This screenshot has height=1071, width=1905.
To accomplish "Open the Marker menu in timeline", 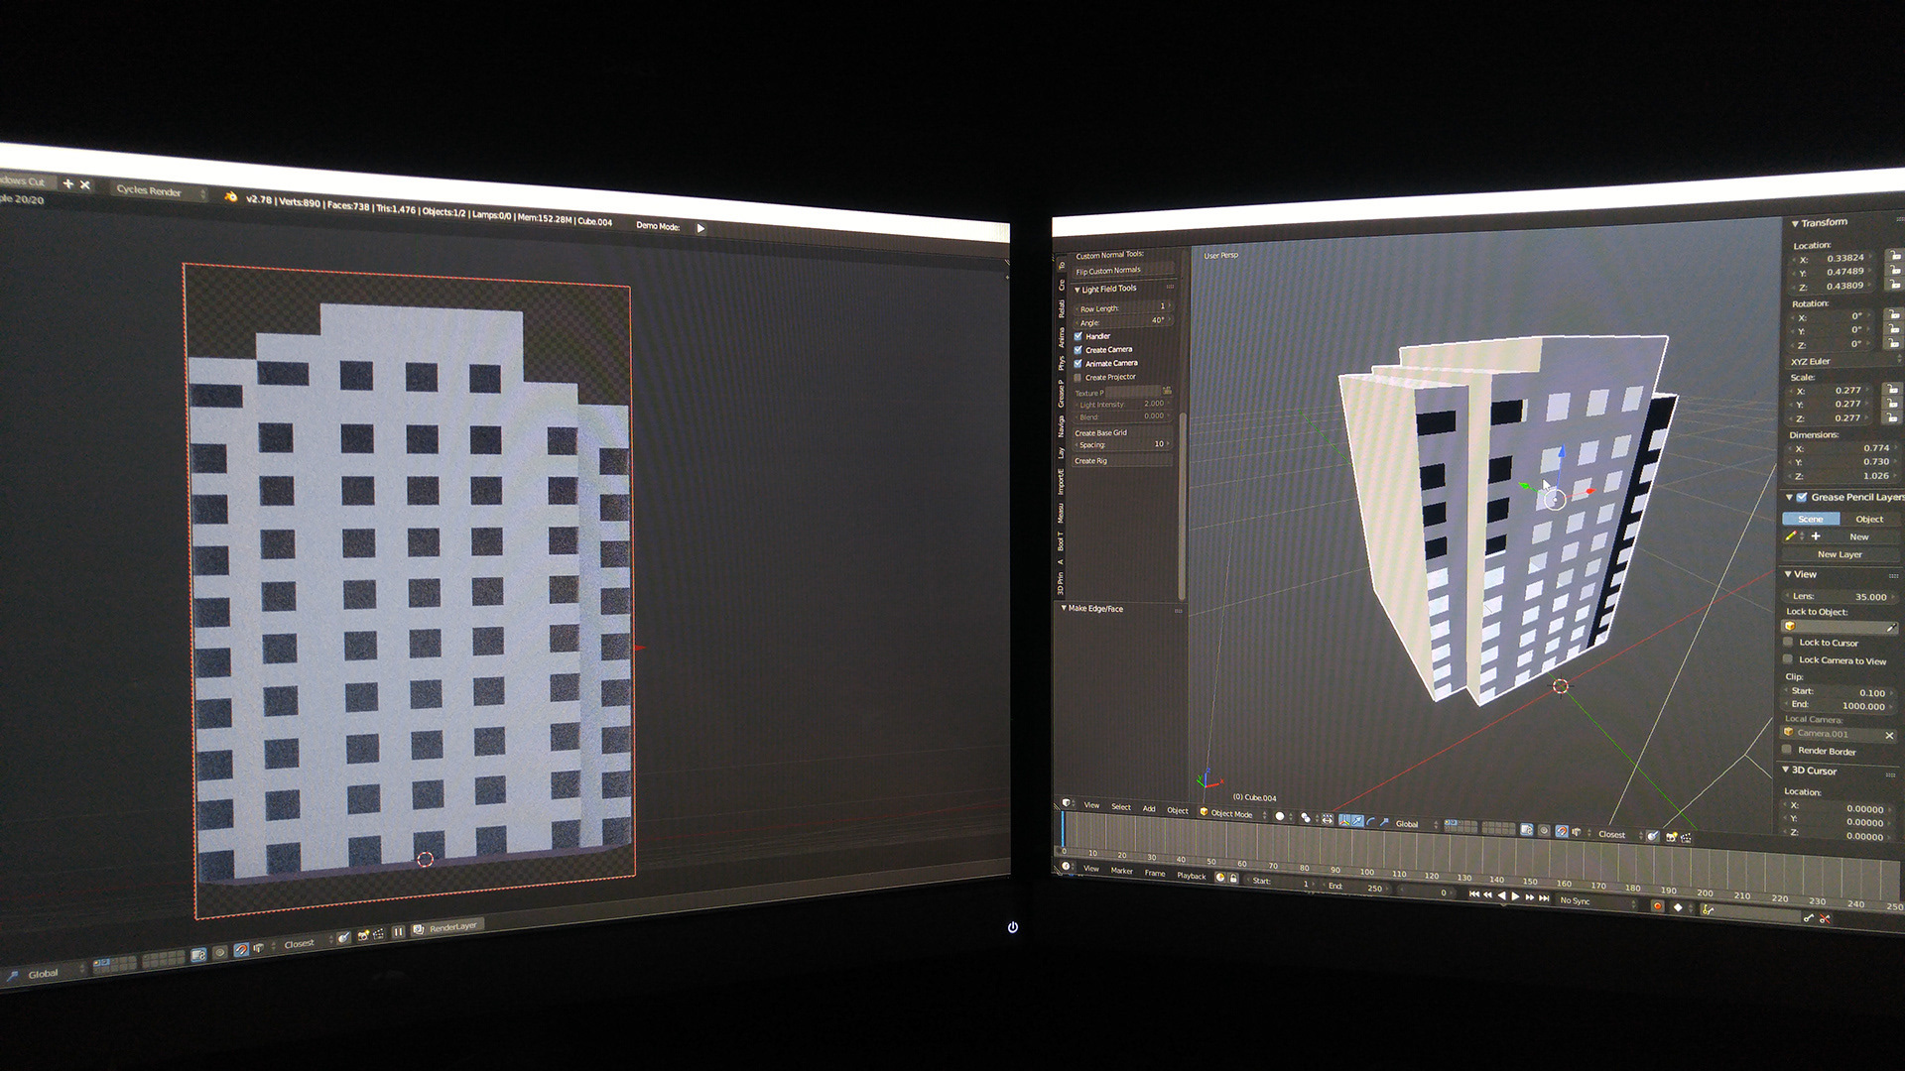I will click(x=1122, y=871).
